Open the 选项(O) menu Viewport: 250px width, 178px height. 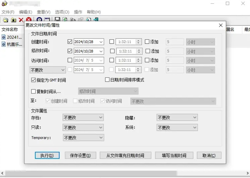[x=62, y=12]
